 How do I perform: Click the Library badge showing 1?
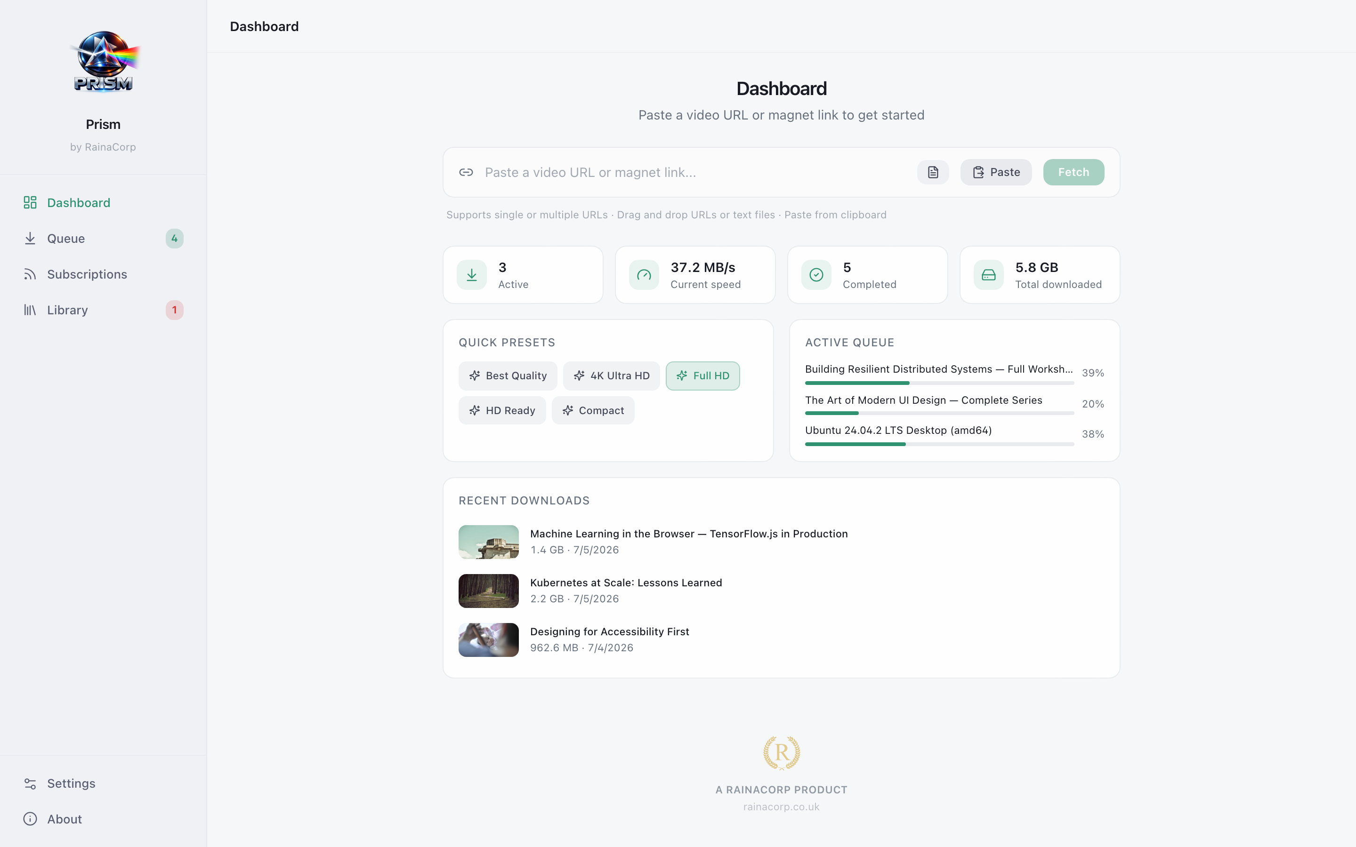174,310
